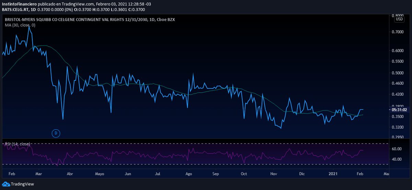412x190 pixels.
Task: Click the Jul month label on time axis
Action: (x=158, y=174)
